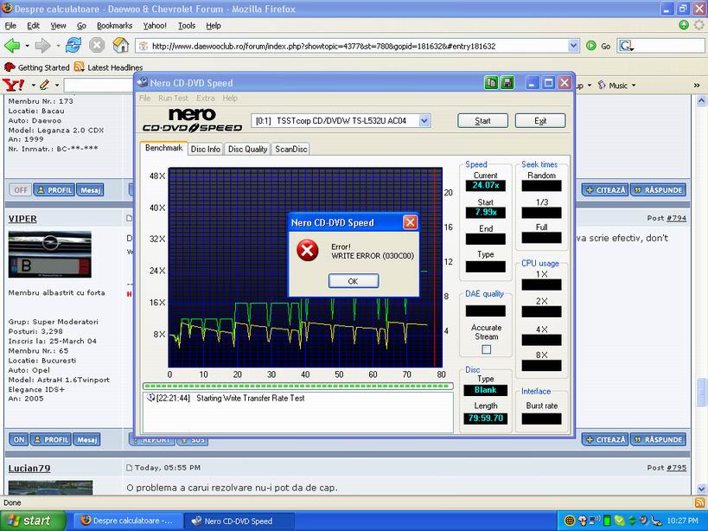Open Nero's Help menu
This screenshot has height=531, width=708.
pyautogui.click(x=229, y=98)
